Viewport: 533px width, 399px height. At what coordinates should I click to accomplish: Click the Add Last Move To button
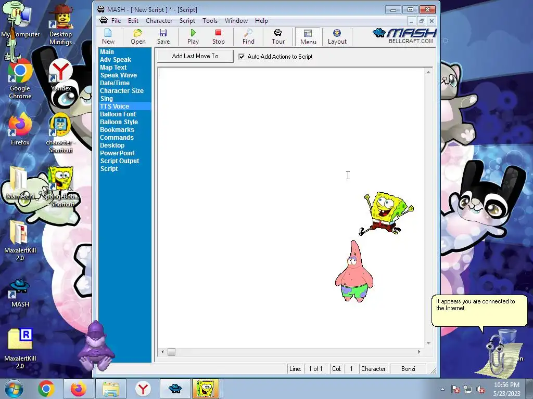[195, 56]
